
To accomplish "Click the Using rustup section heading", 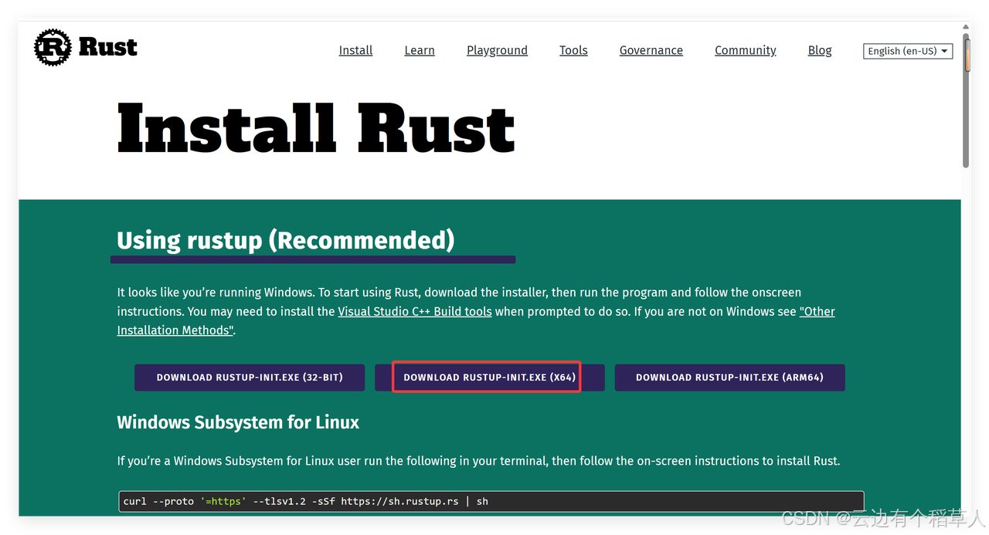I will click(284, 240).
